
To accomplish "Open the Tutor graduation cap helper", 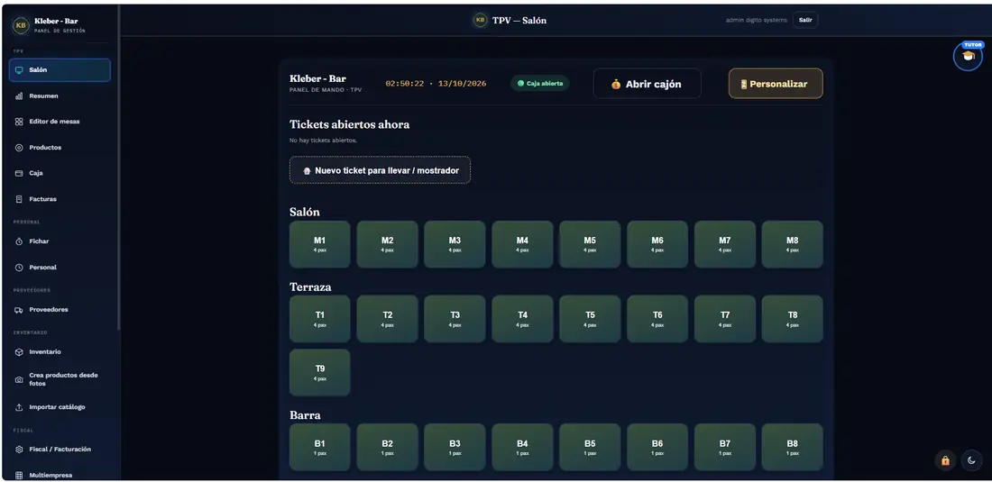I will [968, 56].
